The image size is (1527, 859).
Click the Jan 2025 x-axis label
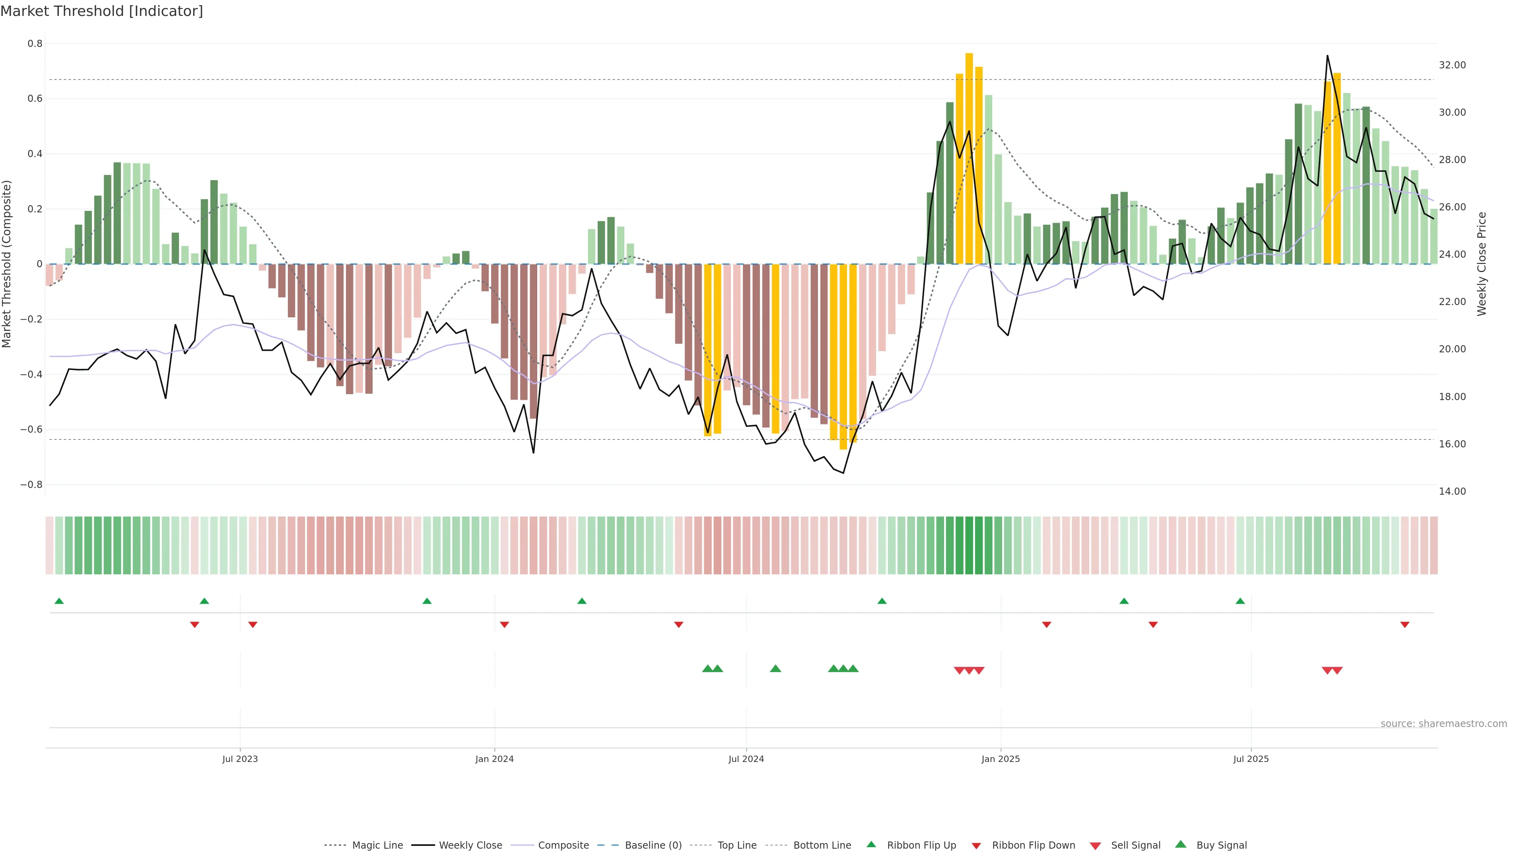pyautogui.click(x=1000, y=759)
